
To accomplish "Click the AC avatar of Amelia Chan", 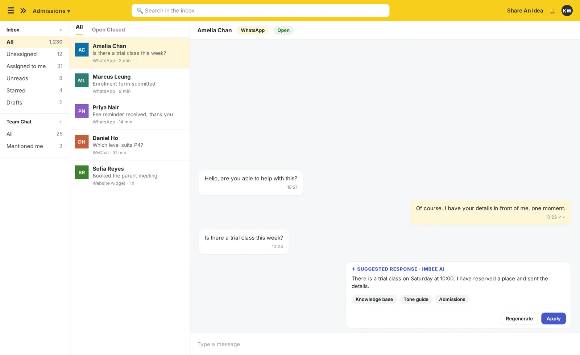I will click(82, 50).
